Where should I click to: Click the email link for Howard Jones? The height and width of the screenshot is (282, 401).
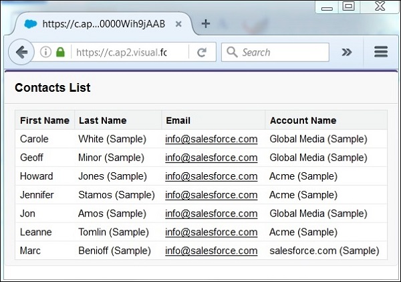tap(211, 176)
